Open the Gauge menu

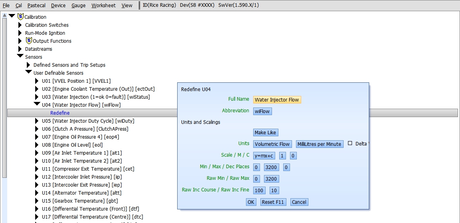pyautogui.click(x=78, y=5)
